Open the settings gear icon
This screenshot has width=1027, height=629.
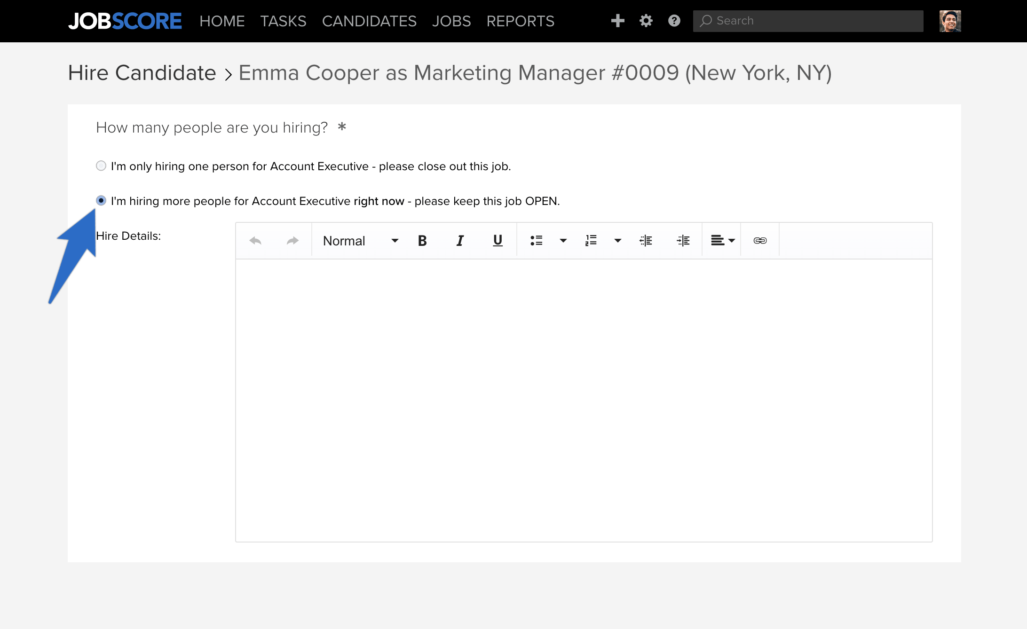pos(646,21)
